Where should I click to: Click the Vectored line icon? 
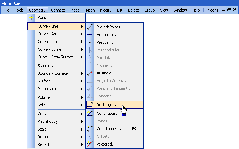tap(90, 144)
